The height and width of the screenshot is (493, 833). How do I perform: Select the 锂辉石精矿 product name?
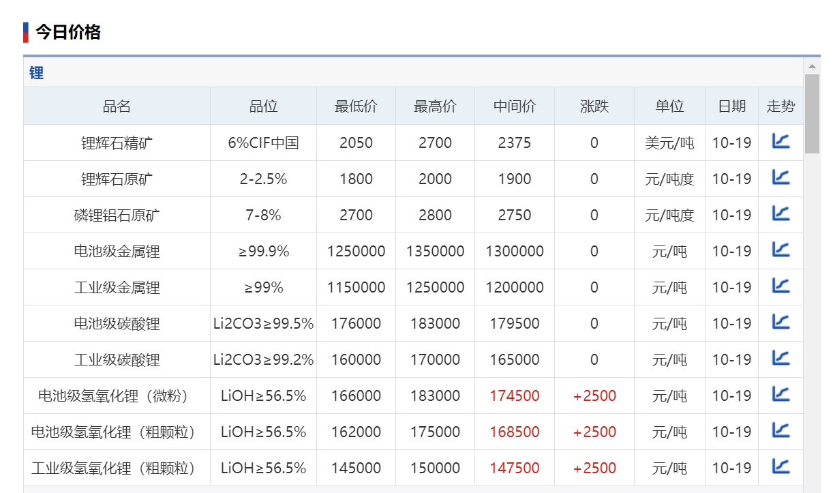tap(117, 143)
